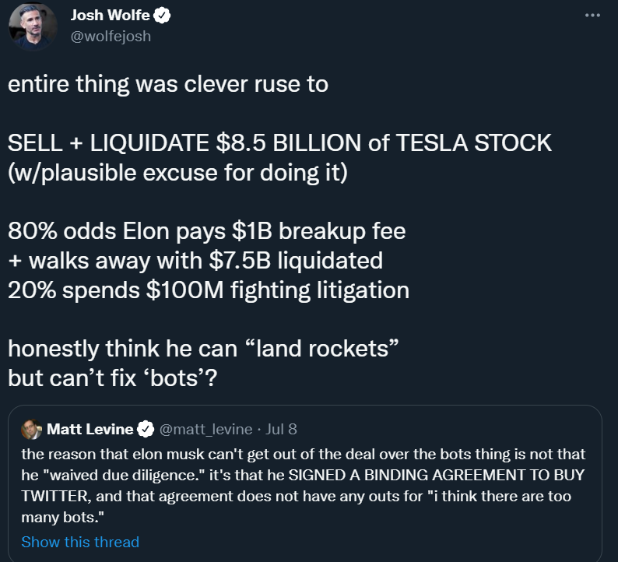The width and height of the screenshot is (618, 562).
Task: Click the "+ walks away with $7.5B liquidated" line
Action: click(195, 260)
